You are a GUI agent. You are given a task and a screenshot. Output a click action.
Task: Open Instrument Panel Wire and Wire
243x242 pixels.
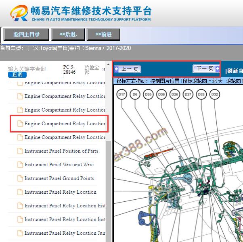pyautogui.click(x=59, y=165)
